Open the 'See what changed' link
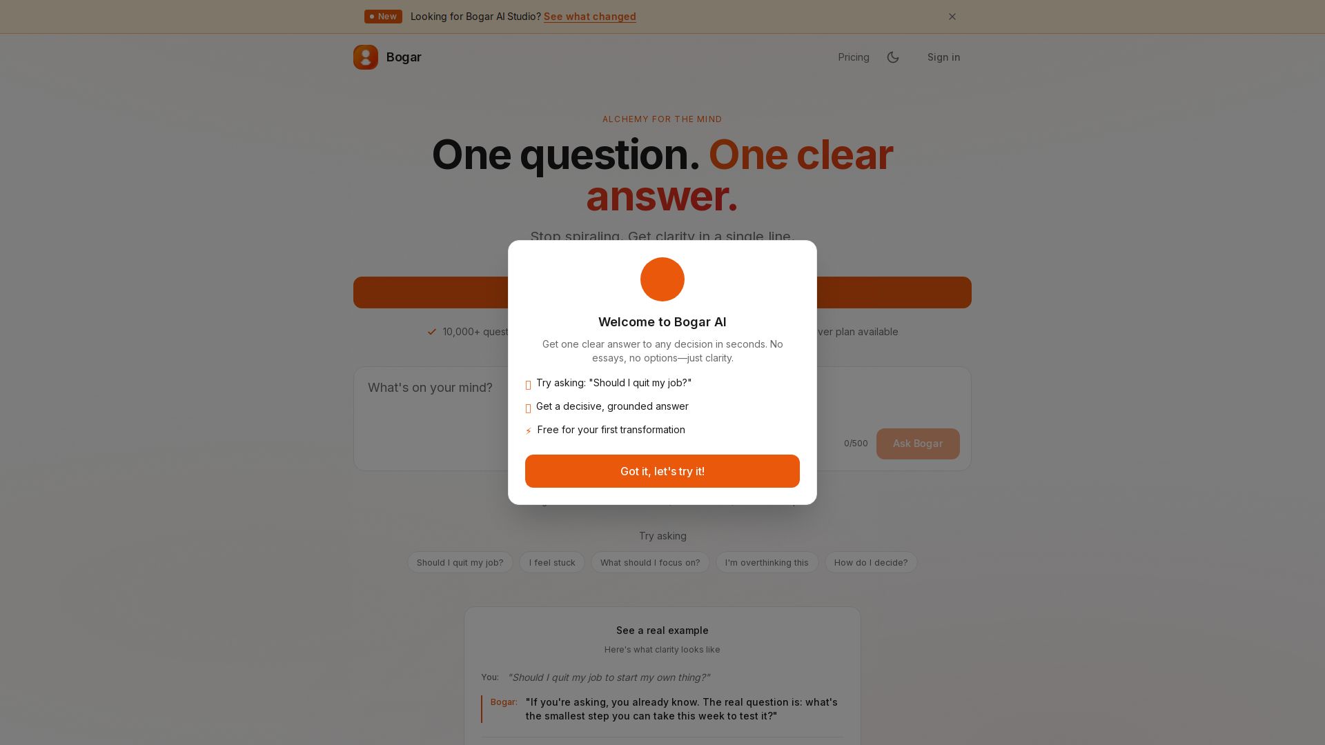Image resolution: width=1325 pixels, height=745 pixels. point(590,17)
